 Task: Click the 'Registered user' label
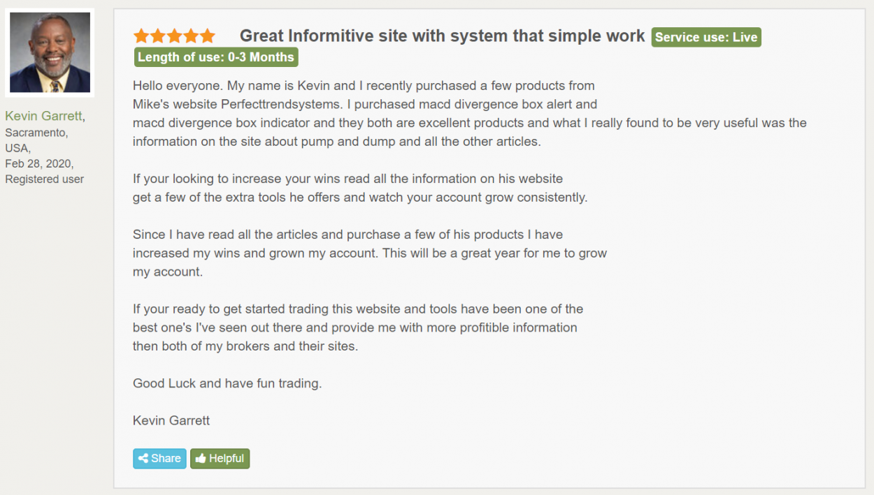(x=45, y=179)
